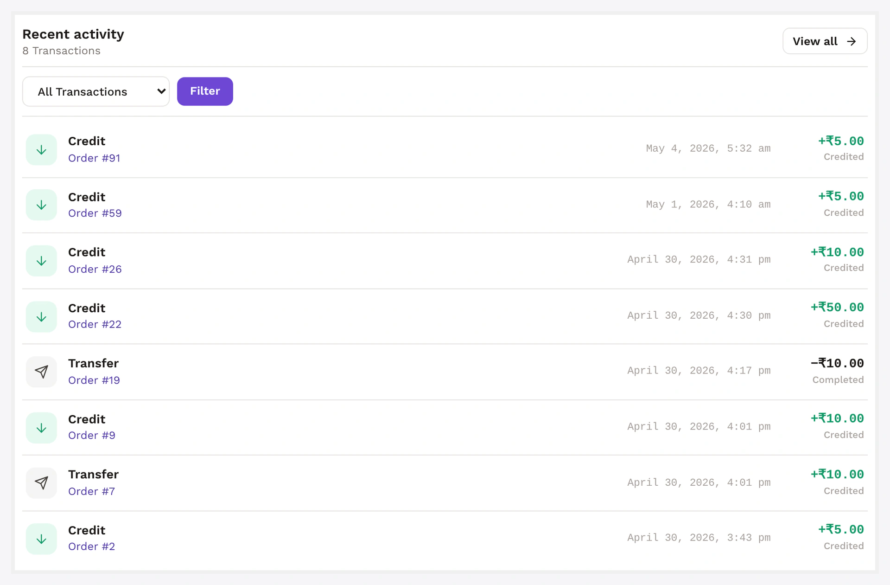Click the −₹10.00 amount for Order #19
The width and height of the screenshot is (890, 585).
click(837, 363)
